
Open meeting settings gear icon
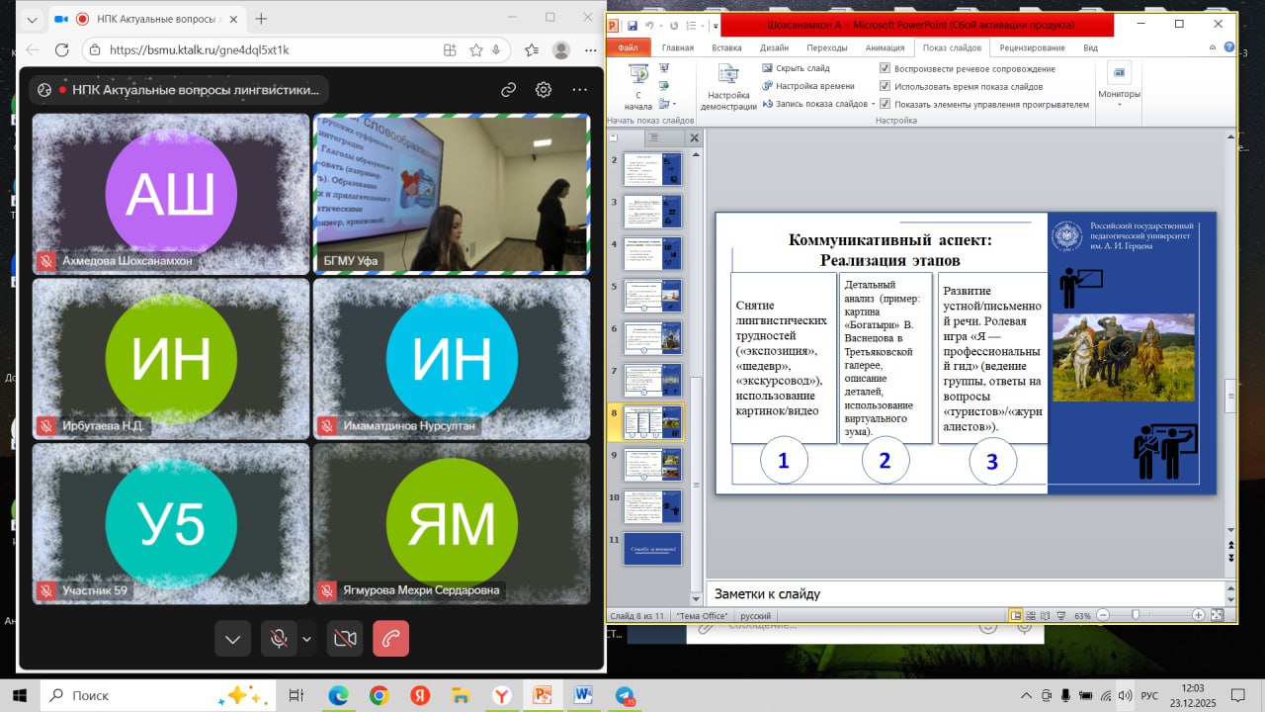(x=544, y=90)
